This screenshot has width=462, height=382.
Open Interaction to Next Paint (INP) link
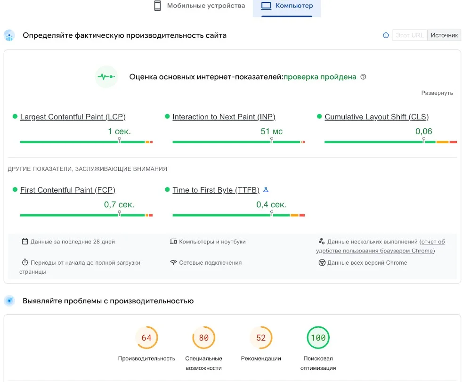click(x=224, y=117)
